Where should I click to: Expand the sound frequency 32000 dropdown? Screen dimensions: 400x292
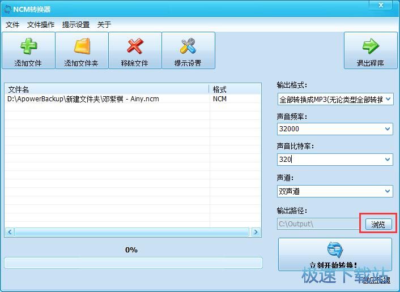tap(388, 129)
